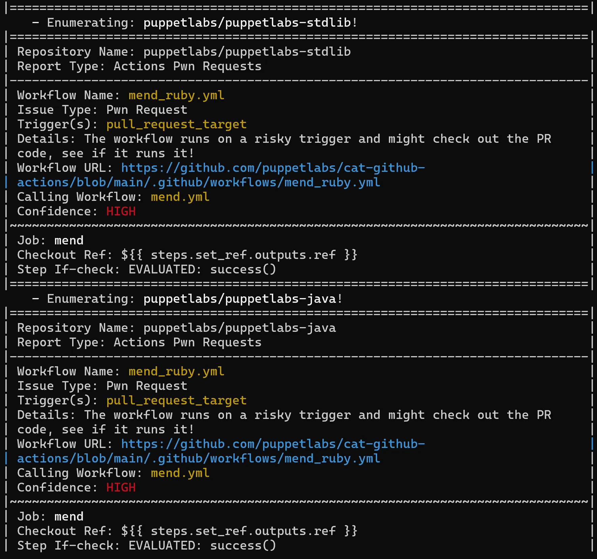
Task: Click Workflow Name mend_ruby.yml in java report
Action: (176, 372)
